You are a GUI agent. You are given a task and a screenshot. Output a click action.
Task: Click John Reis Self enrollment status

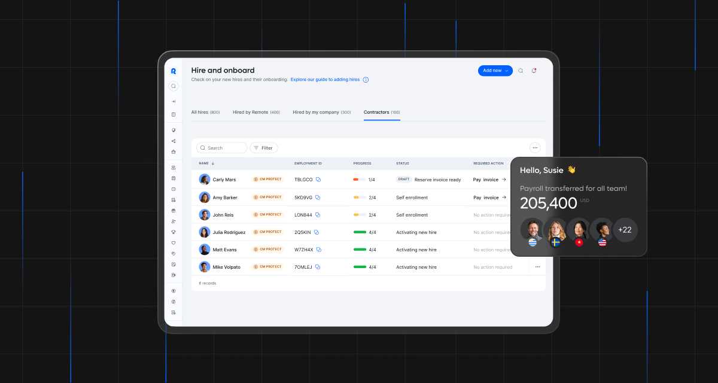coord(412,215)
